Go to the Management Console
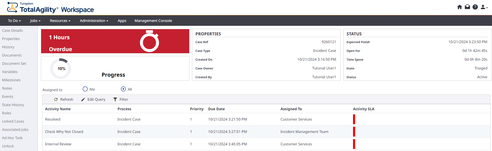This screenshot has height=151, width=492. tap(153, 21)
